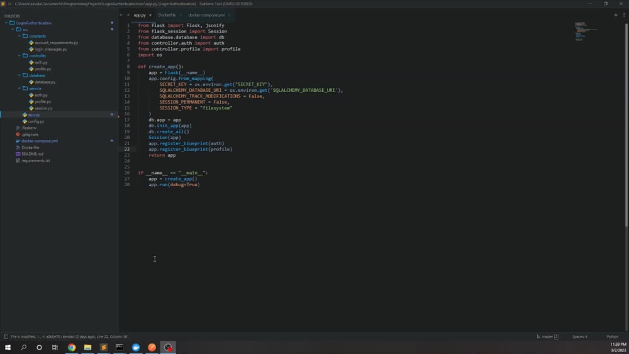The height and width of the screenshot is (354, 629).
Task: Collapse the service folder arrow
Action: tap(19, 89)
